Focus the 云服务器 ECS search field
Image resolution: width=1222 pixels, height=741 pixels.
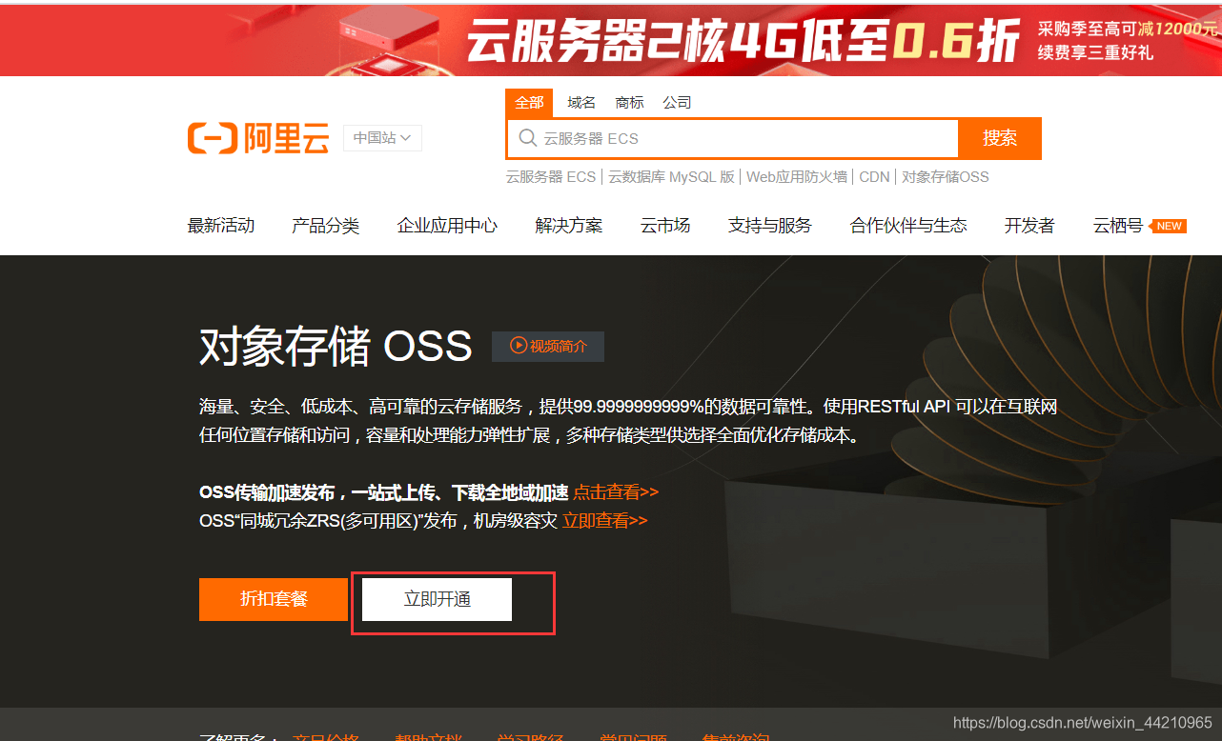click(x=732, y=138)
